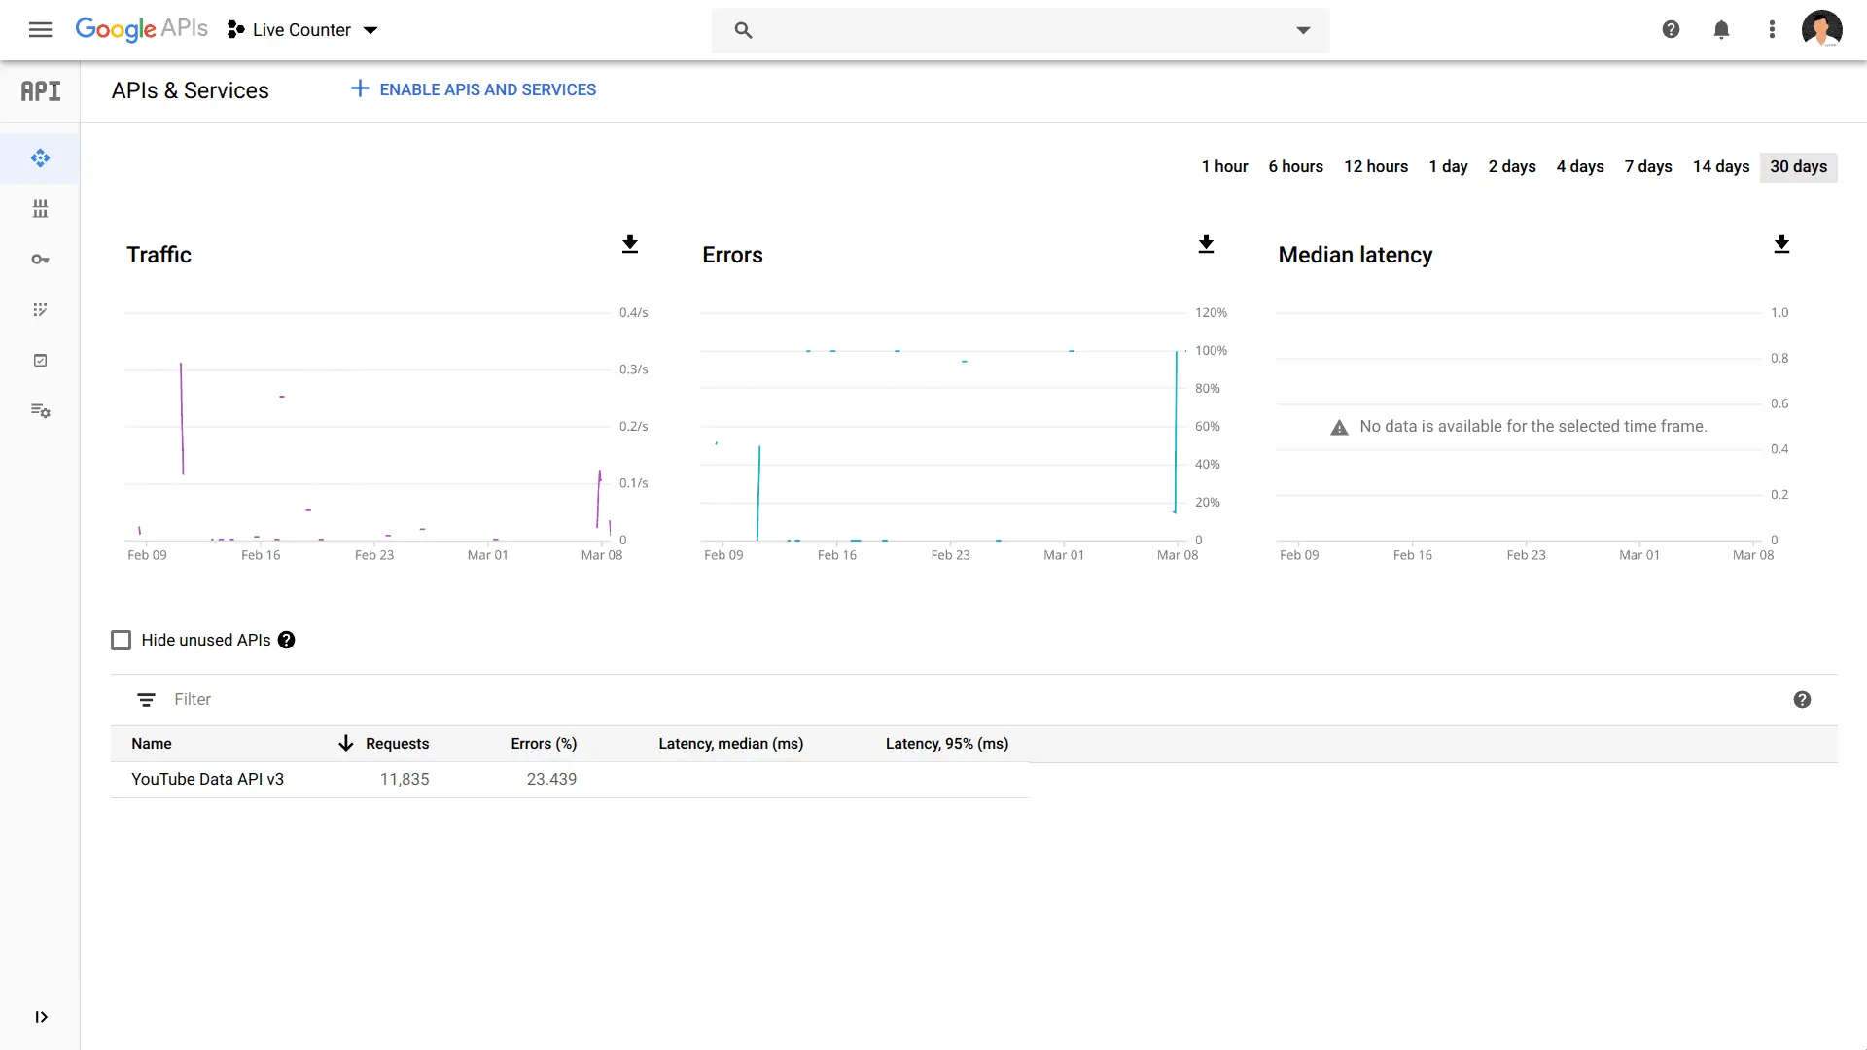Open the settings gear icon panel
Screen dimensions: 1867x1050
pyautogui.click(x=41, y=409)
